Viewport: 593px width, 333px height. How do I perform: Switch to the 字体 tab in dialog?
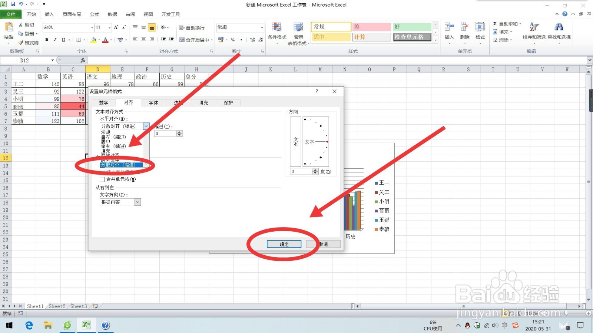pyautogui.click(x=153, y=103)
